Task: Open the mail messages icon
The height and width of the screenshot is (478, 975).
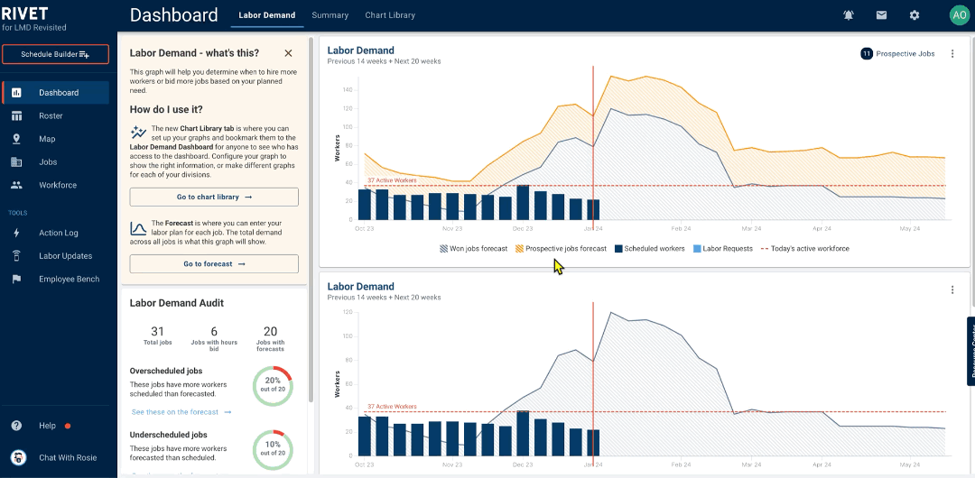Action: 881,15
